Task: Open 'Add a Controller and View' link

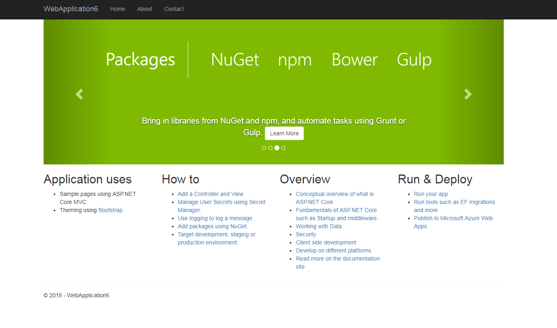Action: point(210,194)
